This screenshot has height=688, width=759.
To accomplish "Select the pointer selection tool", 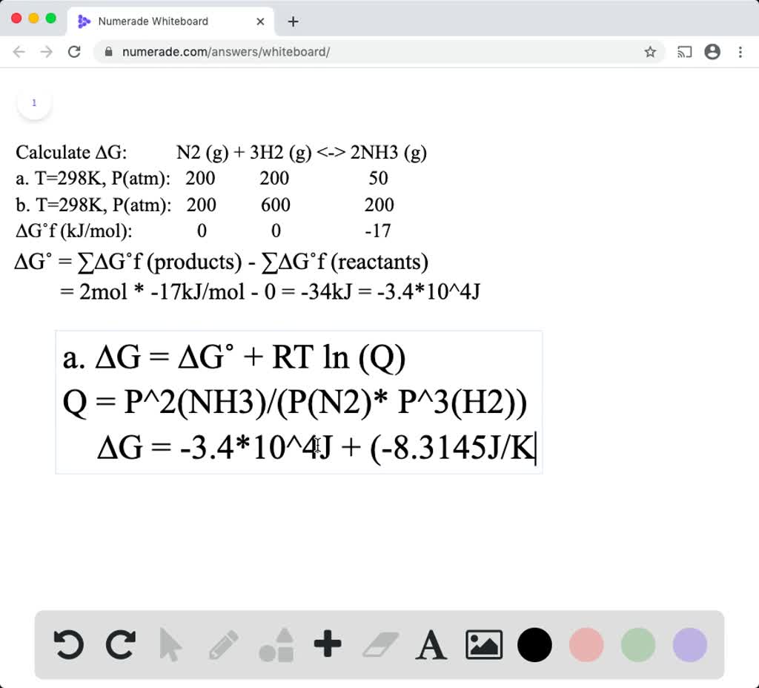I will [171, 645].
